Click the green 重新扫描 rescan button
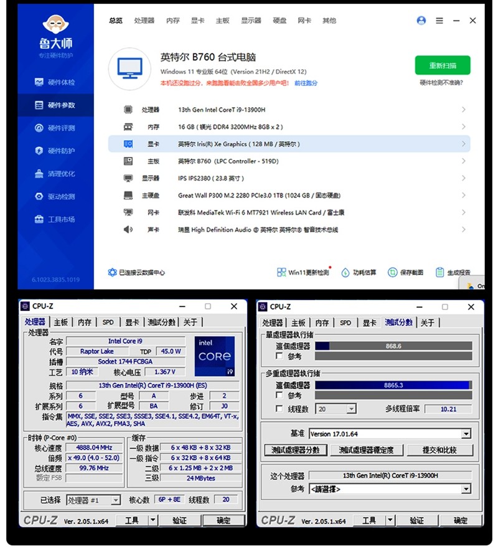The width and height of the screenshot is (498, 558). coord(443,65)
